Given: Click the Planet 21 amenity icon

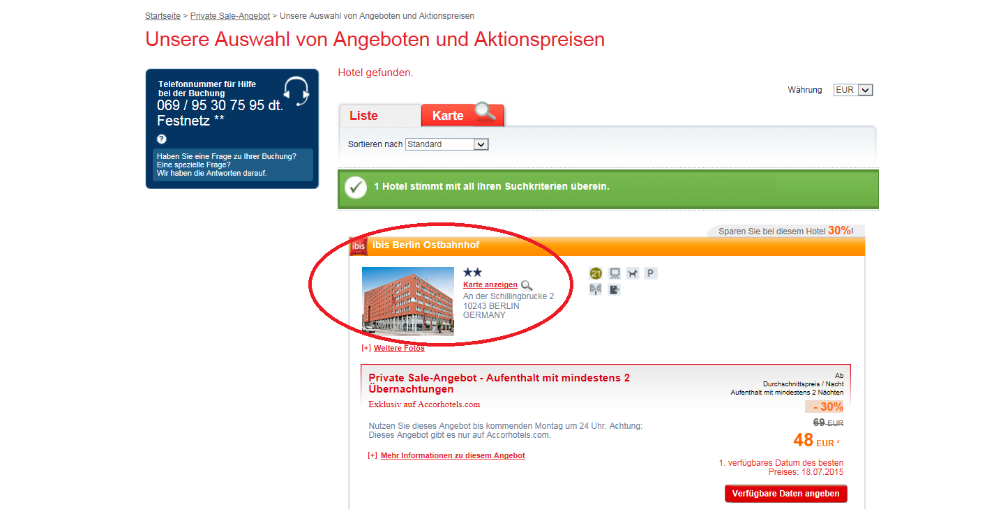Looking at the screenshot, I should [596, 273].
